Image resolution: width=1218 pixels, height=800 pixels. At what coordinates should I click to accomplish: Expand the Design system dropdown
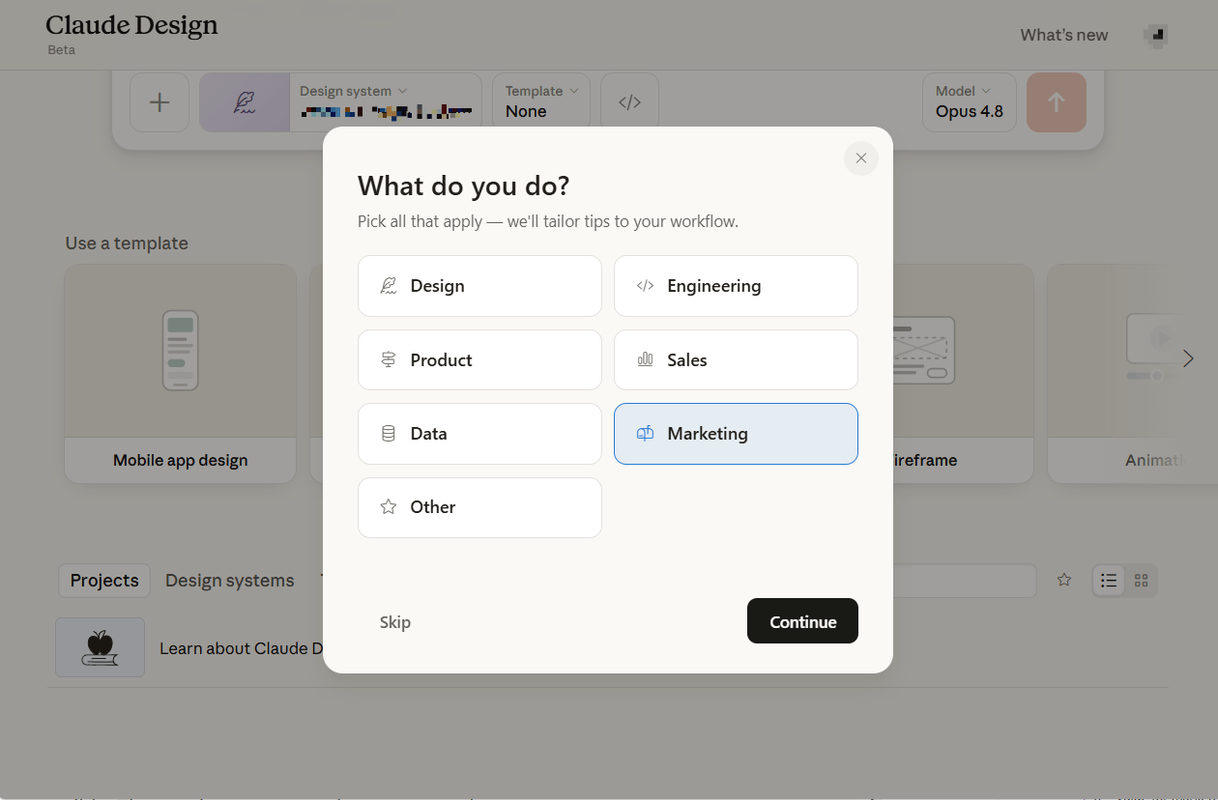click(385, 102)
